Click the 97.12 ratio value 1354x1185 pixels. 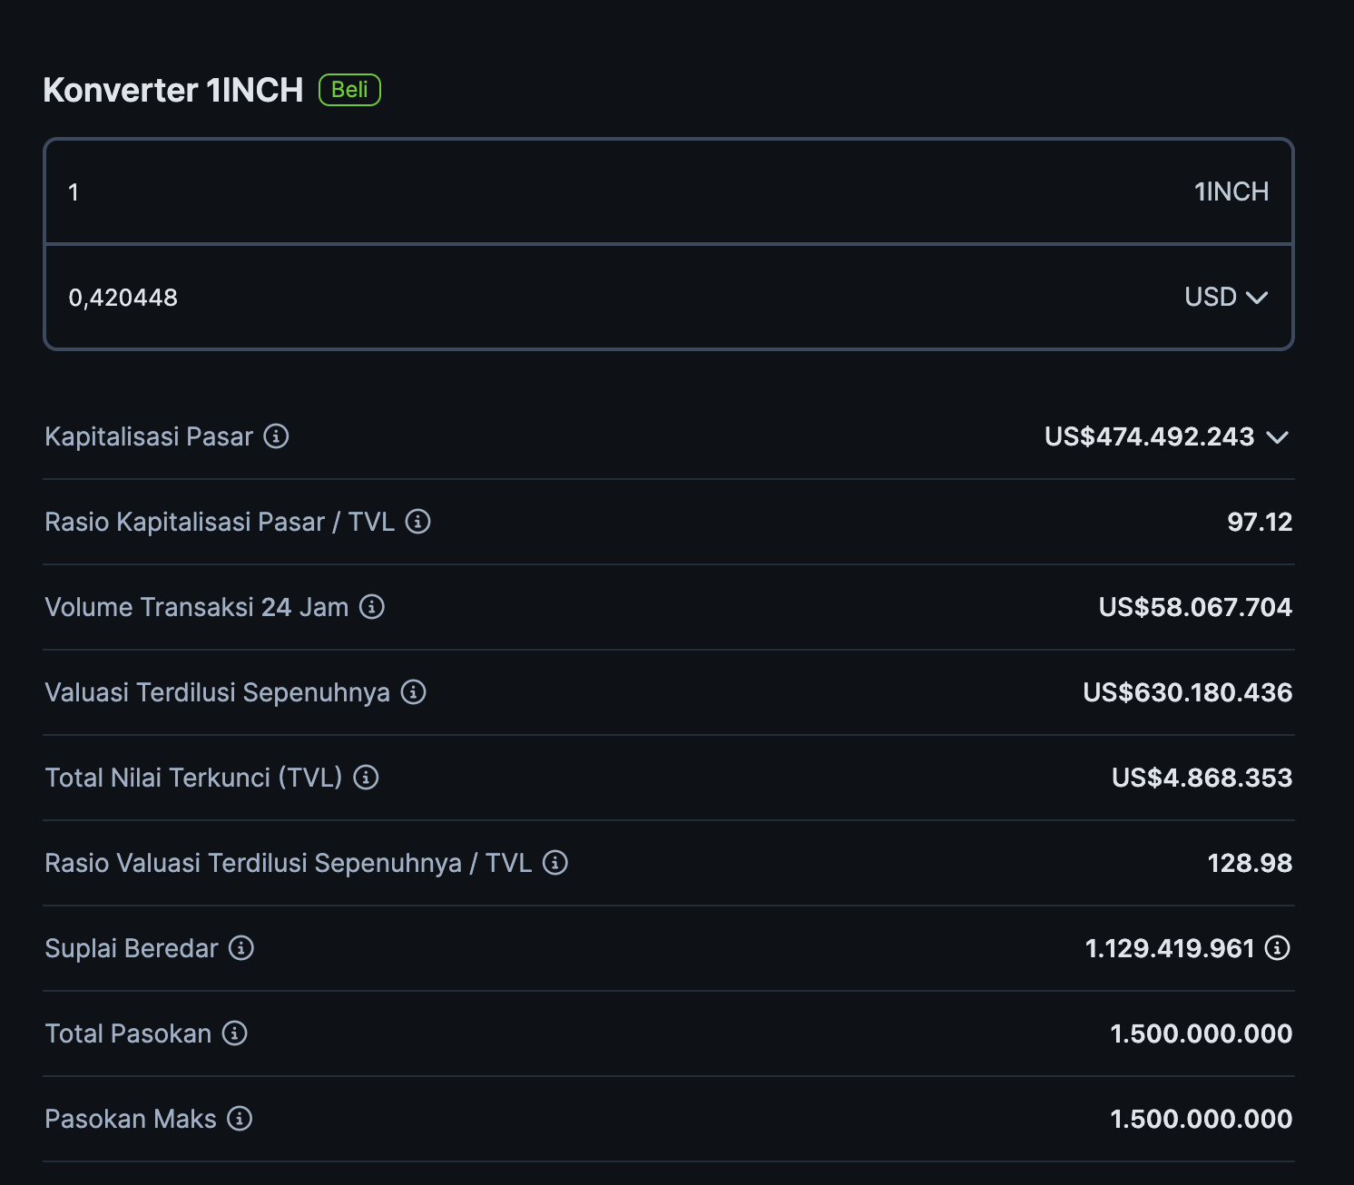(1260, 522)
